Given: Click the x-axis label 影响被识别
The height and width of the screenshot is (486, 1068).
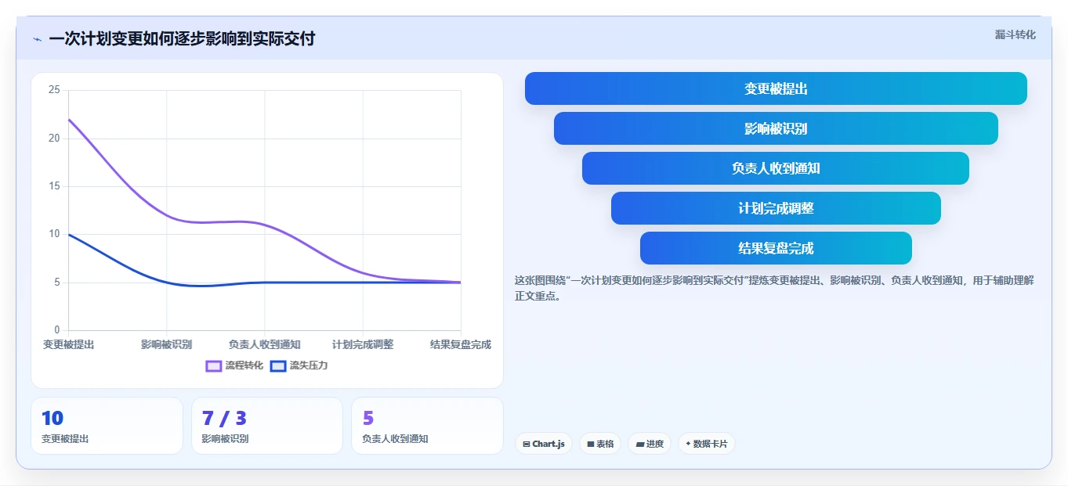Looking at the screenshot, I should (x=167, y=344).
